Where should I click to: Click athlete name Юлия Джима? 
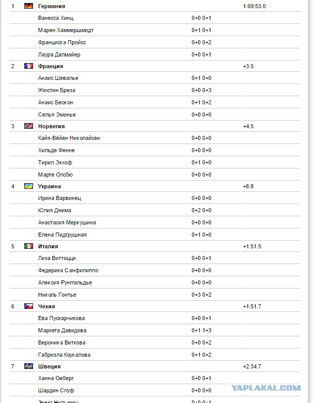click(55, 210)
